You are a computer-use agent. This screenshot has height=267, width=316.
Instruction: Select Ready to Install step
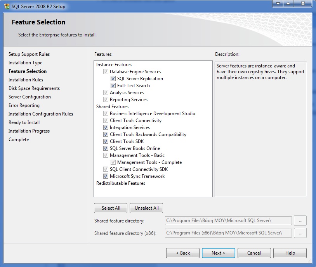click(24, 122)
